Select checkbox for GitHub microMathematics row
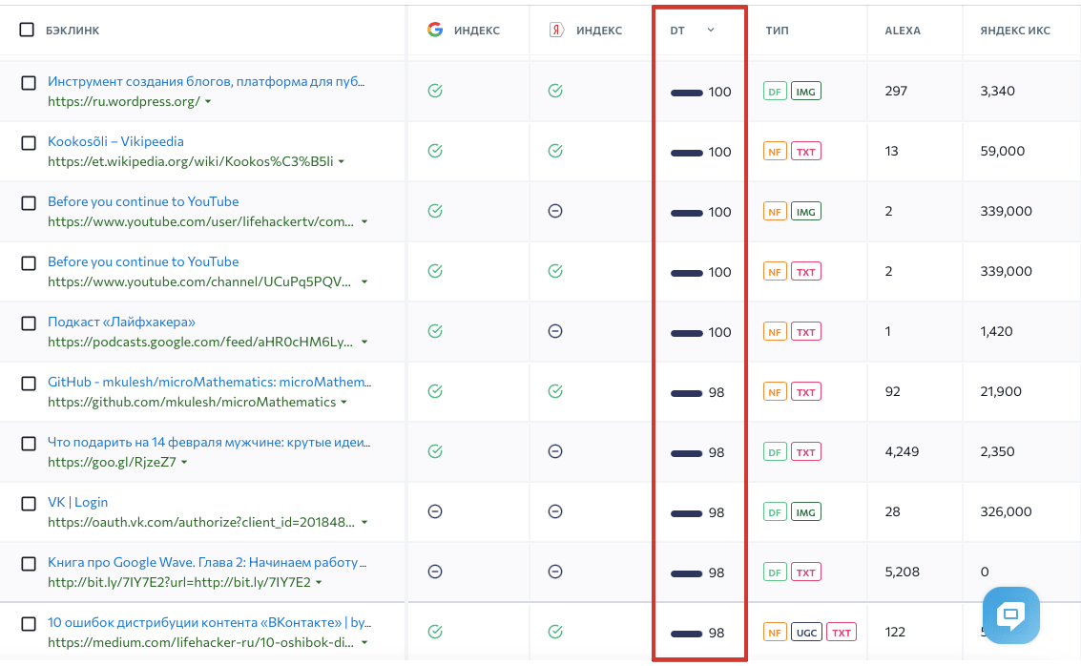 pos(29,384)
